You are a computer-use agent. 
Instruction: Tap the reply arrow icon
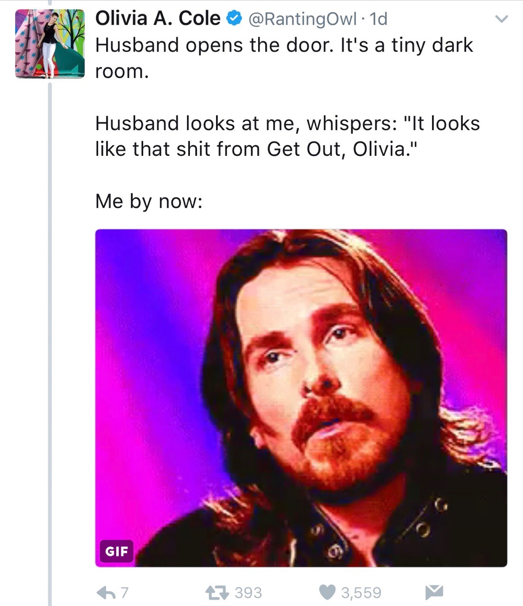point(106,593)
